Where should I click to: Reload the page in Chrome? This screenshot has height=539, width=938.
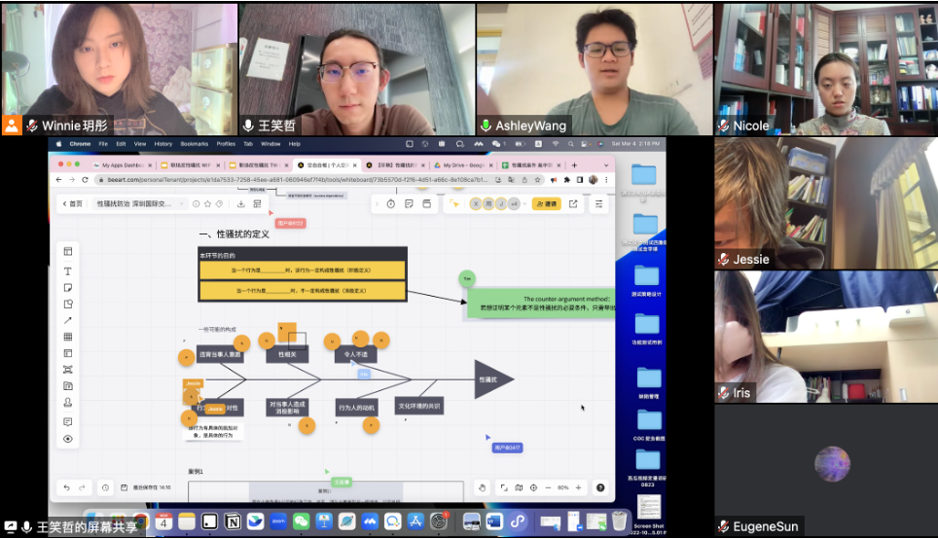coord(85,179)
